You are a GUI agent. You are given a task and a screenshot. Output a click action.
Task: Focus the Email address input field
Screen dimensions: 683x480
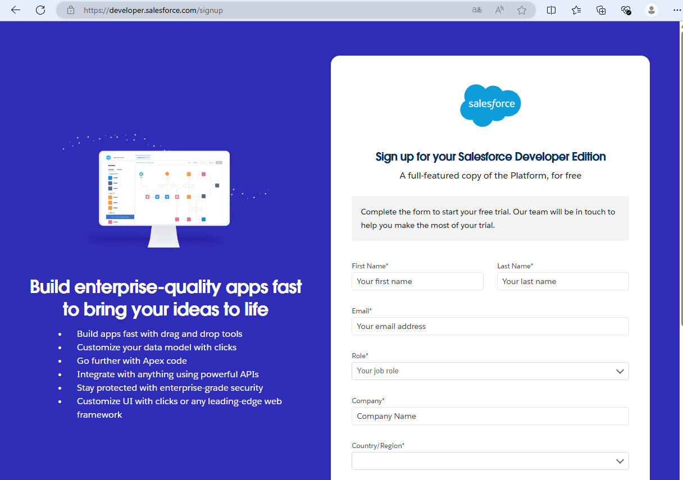pos(490,326)
